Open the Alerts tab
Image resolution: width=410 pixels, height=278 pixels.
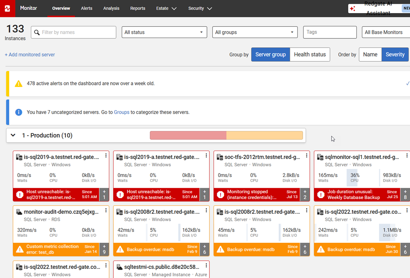coord(86,8)
